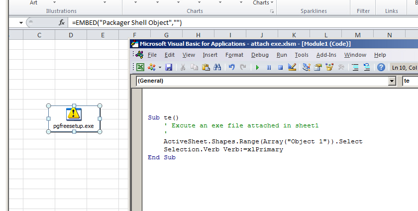Screen dimensions: 418x211
Task: Expand the (General) object dropdown
Action: [392, 81]
